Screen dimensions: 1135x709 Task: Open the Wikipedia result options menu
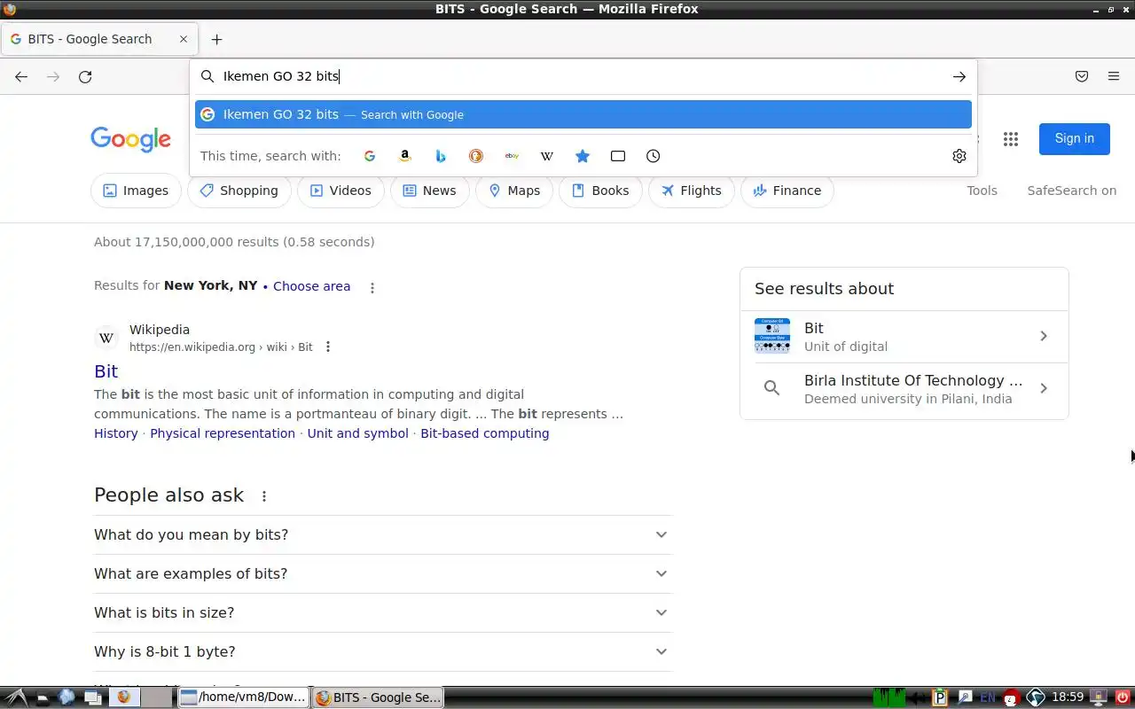[328, 347]
